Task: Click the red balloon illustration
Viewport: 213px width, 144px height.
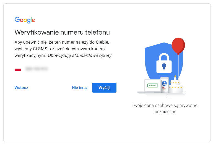Action: [x=178, y=45]
